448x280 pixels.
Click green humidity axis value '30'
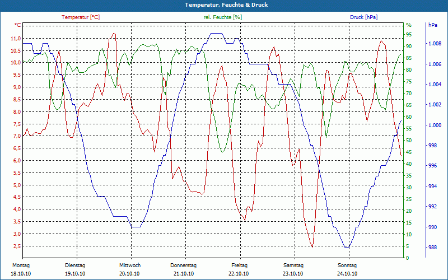tap(409, 188)
